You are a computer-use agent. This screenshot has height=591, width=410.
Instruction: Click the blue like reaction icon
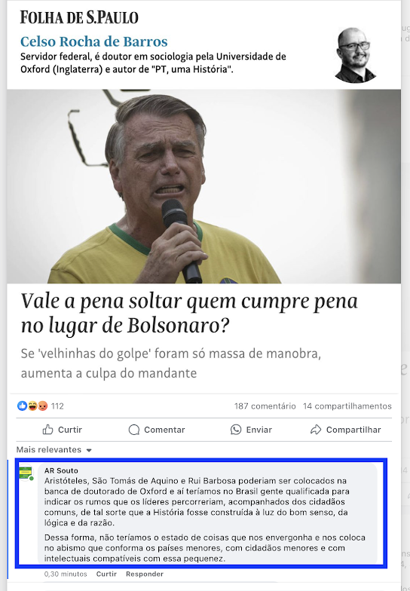[23, 406]
